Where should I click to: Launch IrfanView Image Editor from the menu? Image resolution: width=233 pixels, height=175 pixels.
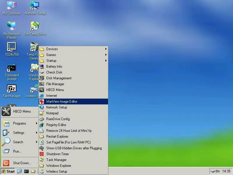point(73,101)
